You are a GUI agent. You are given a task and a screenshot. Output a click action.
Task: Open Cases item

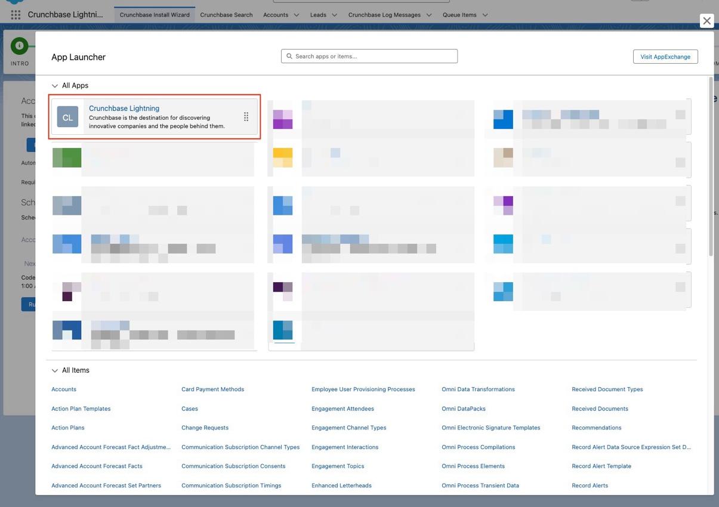[x=190, y=409]
